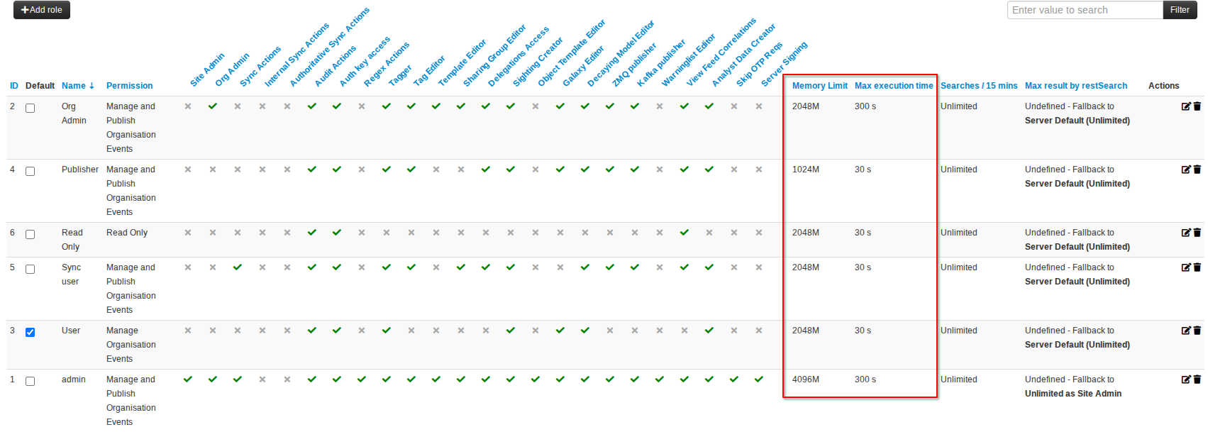Set Org Admin as the default role
1208x432 pixels.
pos(31,109)
